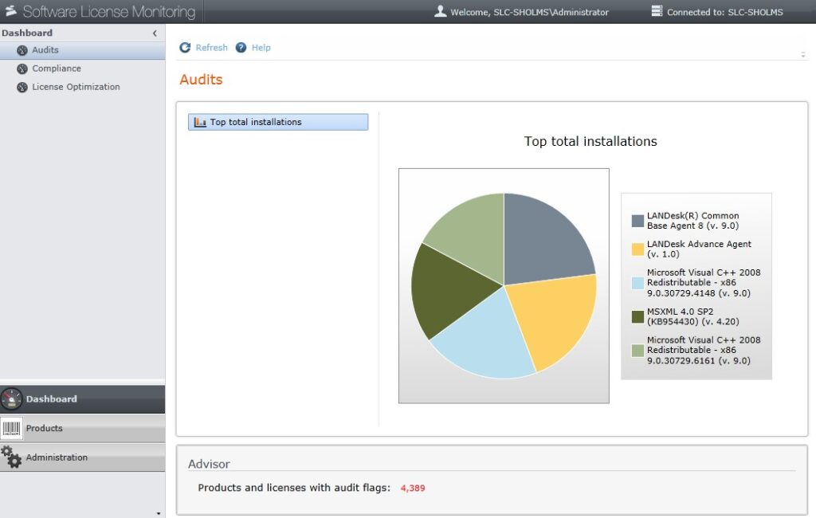The width and height of the screenshot is (816, 518).
Task: Click the Refresh link
Action: (211, 47)
